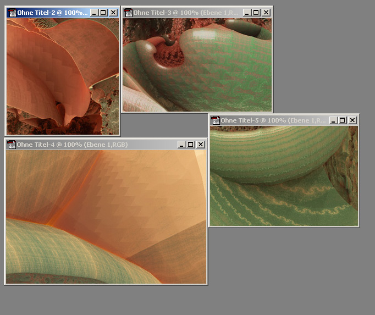Close the Ohne Titel-4 document window
375x315 pixels.
(x=201, y=145)
